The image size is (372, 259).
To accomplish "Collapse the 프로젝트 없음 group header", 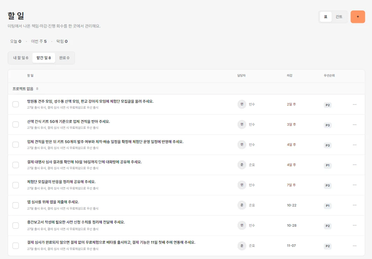I will point(186,88).
